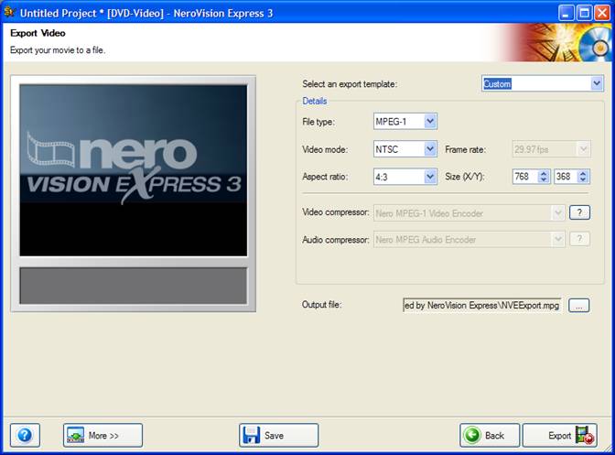
Task: Click Video compressor question mark button
Action: 579,212
